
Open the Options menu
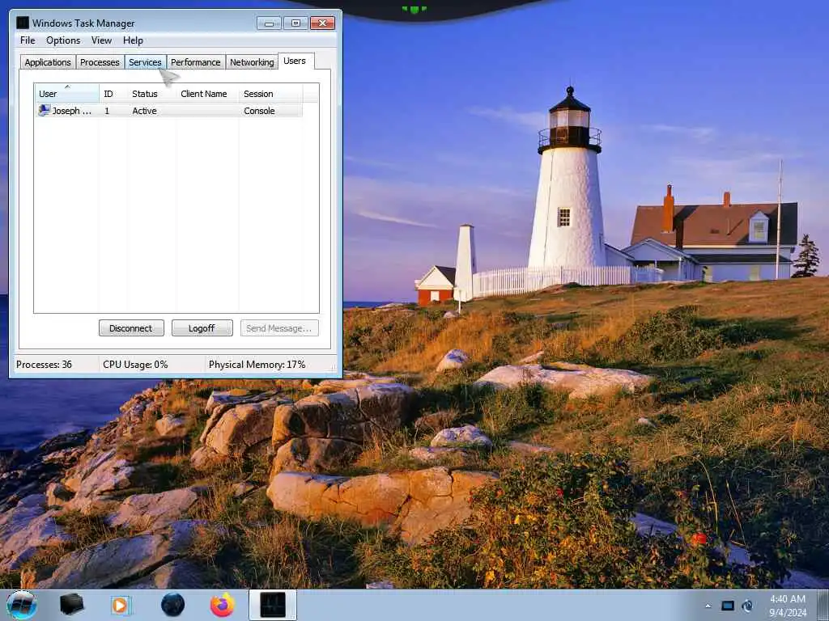(63, 40)
